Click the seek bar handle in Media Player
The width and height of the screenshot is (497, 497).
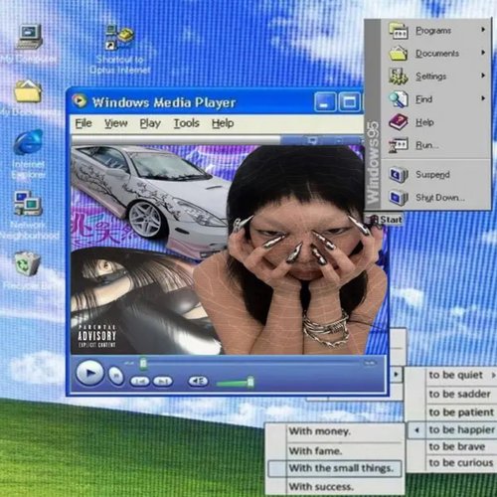point(143,363)
